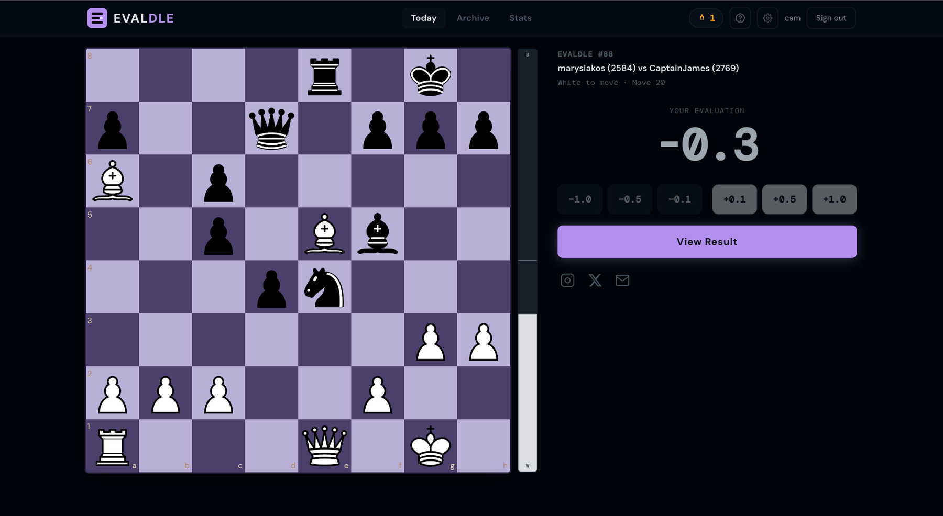Decrease evaluation by 0.5

[630, 199]
